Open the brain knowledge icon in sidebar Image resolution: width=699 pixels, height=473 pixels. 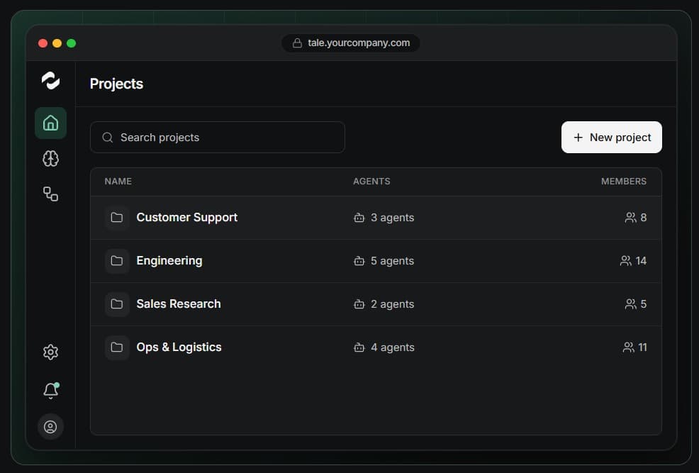tap(51, 159)
